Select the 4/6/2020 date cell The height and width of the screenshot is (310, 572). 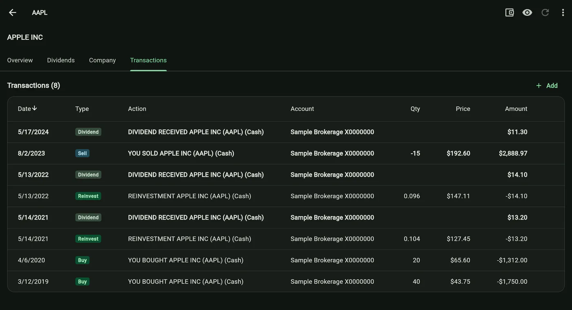pos(31,260)
